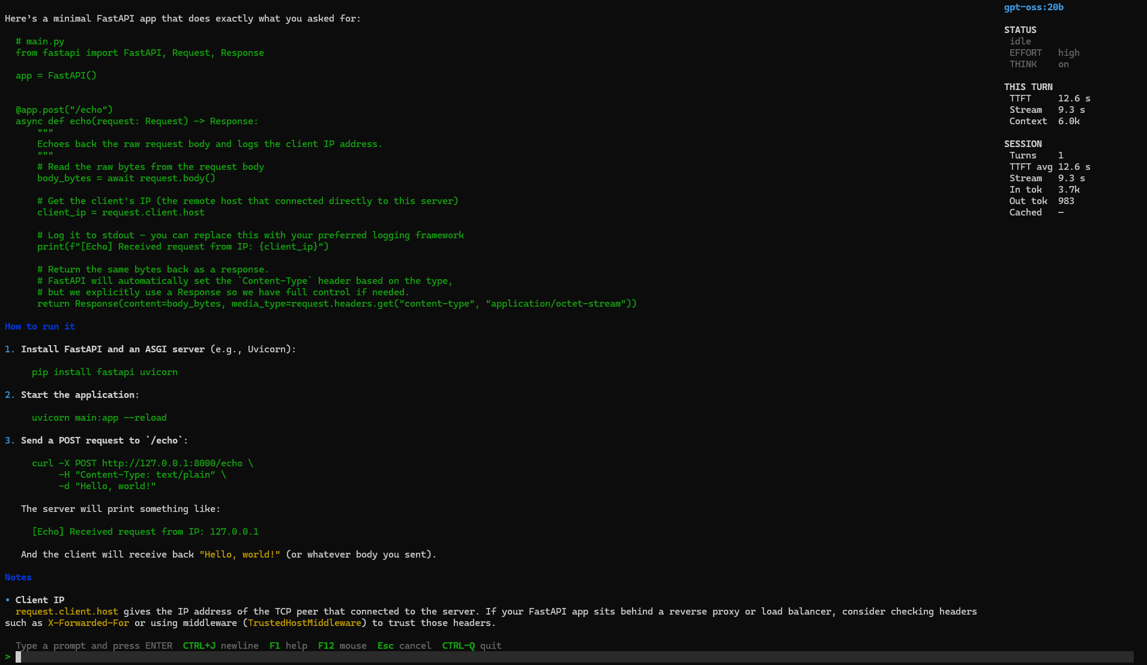Click the prompt input field

click(573, 657)
